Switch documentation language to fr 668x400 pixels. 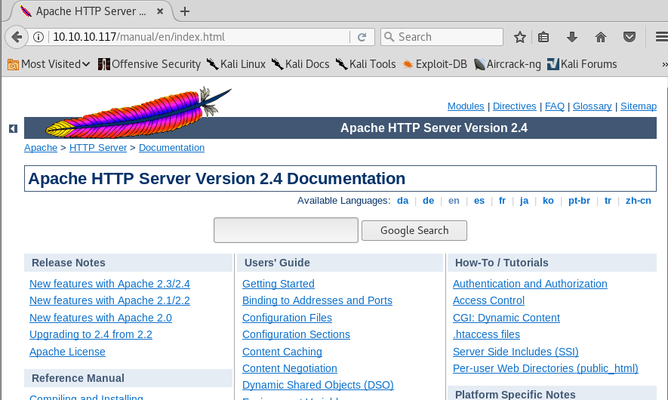tap(502, 201)
